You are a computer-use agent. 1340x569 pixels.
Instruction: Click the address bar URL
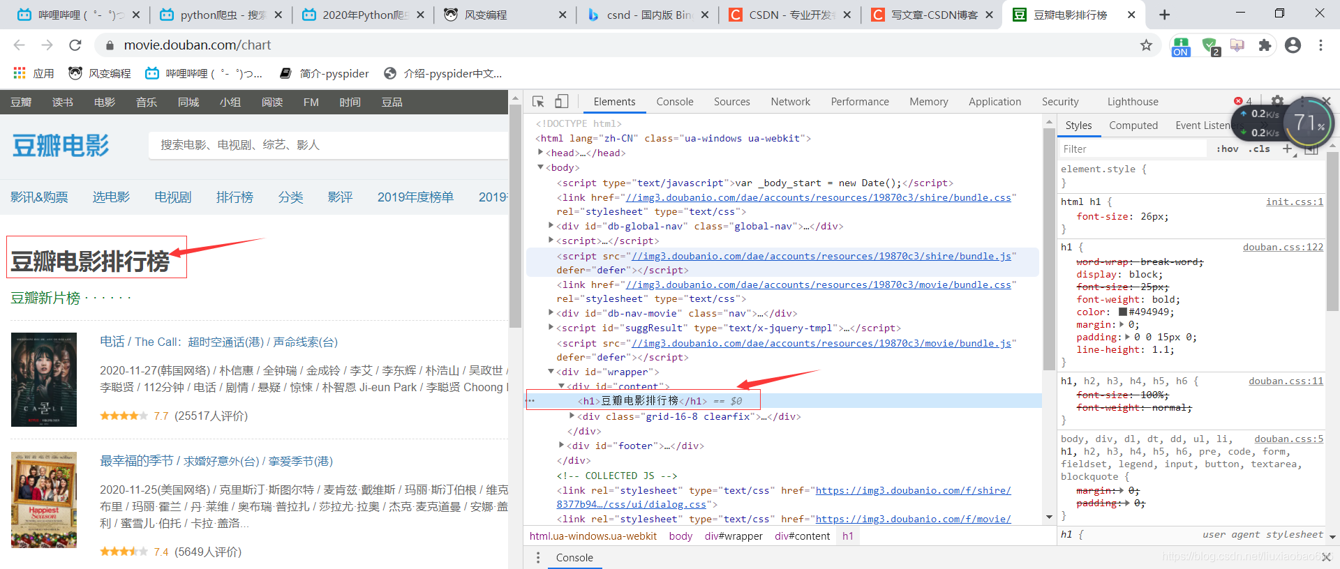[x=198, y=45]
